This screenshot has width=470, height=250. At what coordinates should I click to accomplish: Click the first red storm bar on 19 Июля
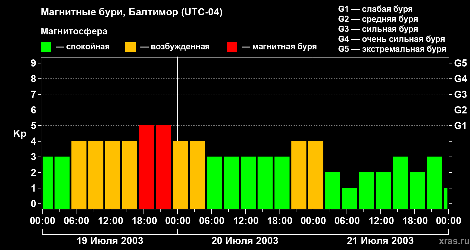[x=147, y=167]
